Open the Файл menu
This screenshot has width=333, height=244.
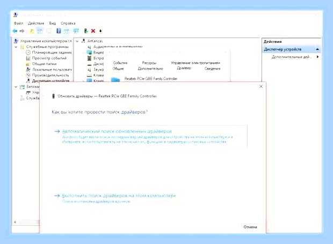pyautogui.click(x=18, y=23)
